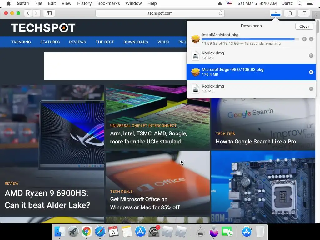Open FaceTime from the Dock
The height and width of the screenshot is (240, 320).
[227, 232]
